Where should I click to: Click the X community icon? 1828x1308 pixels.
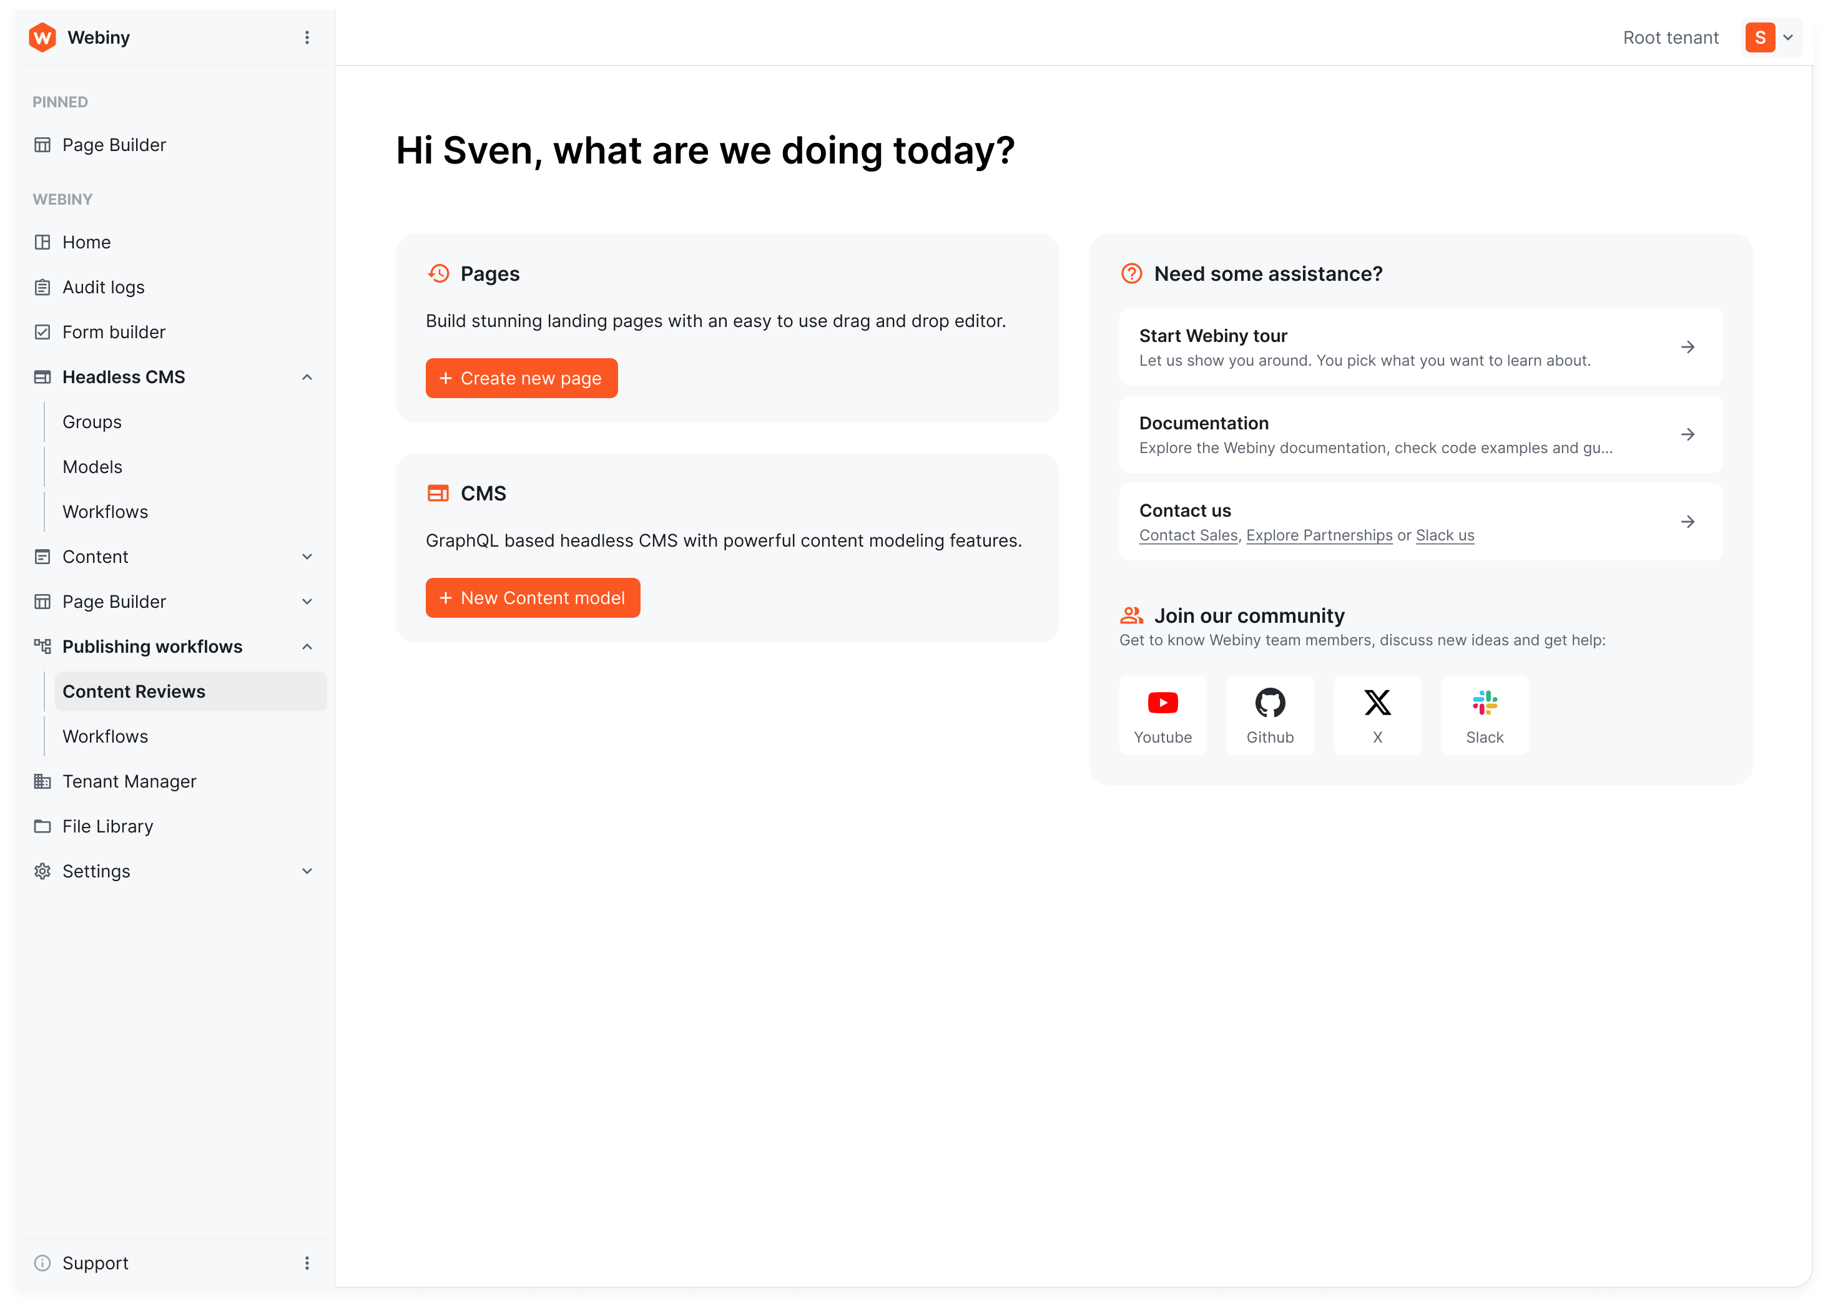[1378, 703]
